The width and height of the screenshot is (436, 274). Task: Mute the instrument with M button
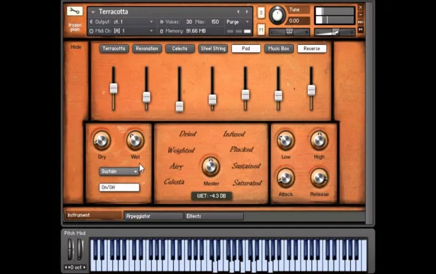click(261, 30)
